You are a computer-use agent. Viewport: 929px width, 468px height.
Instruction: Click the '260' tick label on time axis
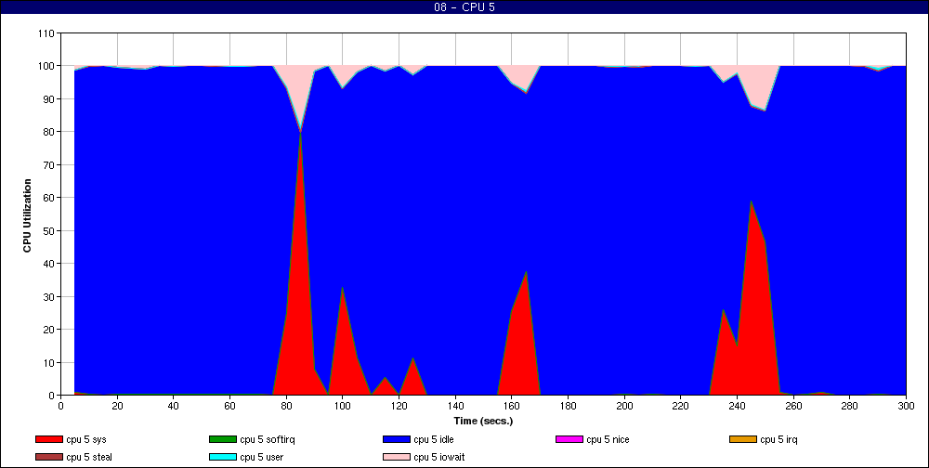pos(793,406)
